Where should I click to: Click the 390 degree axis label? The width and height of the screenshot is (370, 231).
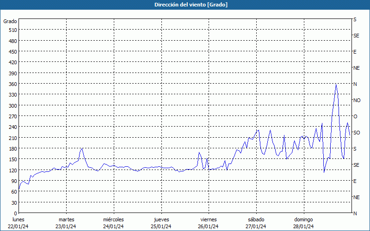13,73
